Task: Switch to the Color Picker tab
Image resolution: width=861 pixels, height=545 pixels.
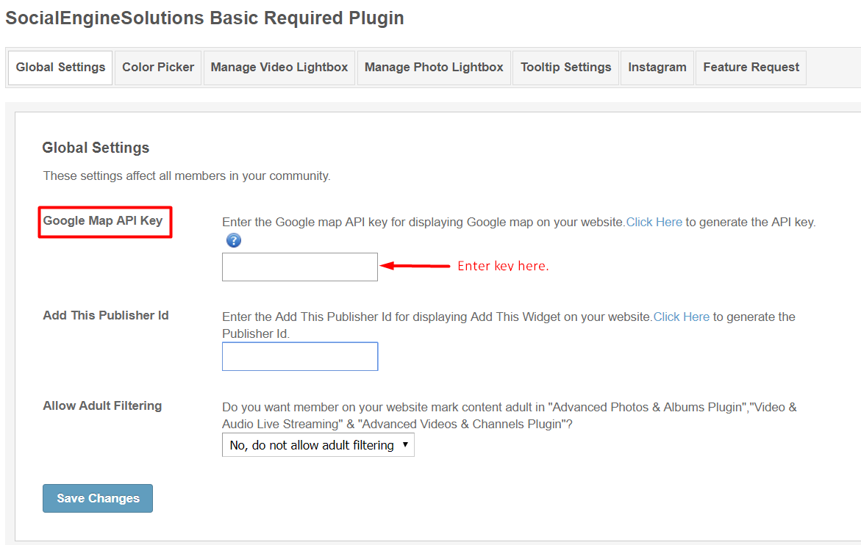Action: [x=158, y=68]
